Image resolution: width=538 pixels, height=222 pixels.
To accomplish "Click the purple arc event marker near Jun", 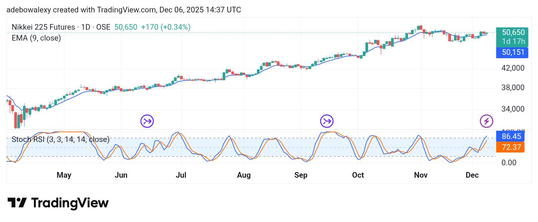I will [x=147, y=121].
